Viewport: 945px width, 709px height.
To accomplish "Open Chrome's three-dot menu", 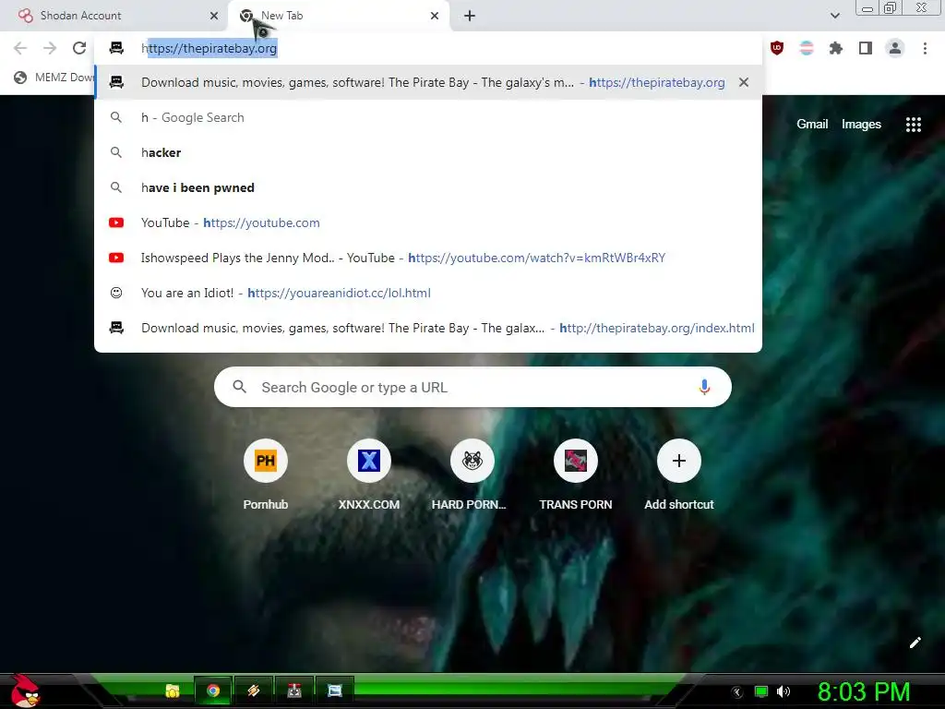I will tap(925, 48).
